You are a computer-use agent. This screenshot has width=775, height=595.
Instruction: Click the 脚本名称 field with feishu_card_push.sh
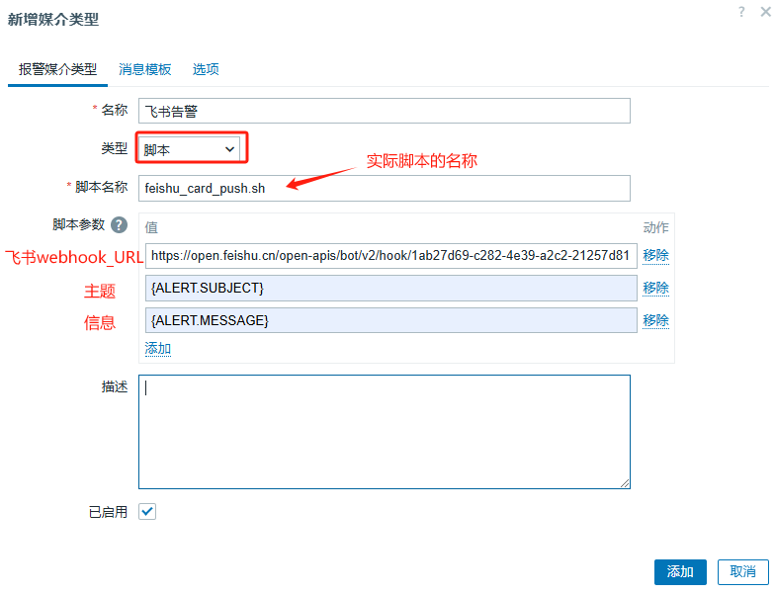pos(384,188)
